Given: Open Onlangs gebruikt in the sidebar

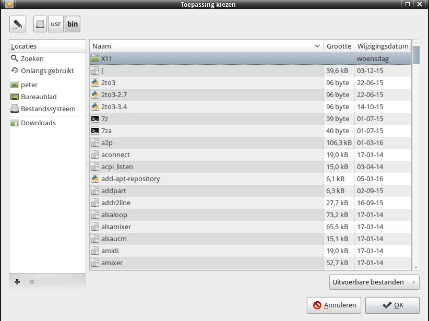Looking at the screenshot, I should (47, 70).
